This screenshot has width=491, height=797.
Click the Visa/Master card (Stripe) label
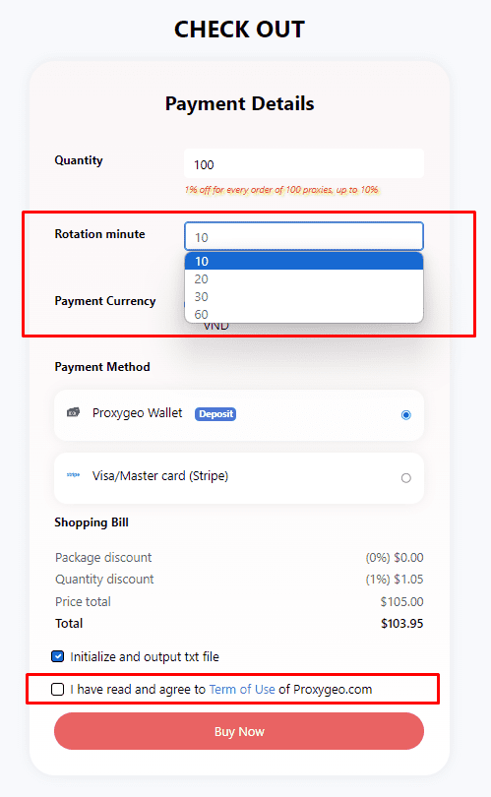[x=160, y=476]
